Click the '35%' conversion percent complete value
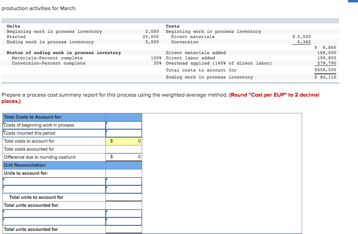 (158, 63)
